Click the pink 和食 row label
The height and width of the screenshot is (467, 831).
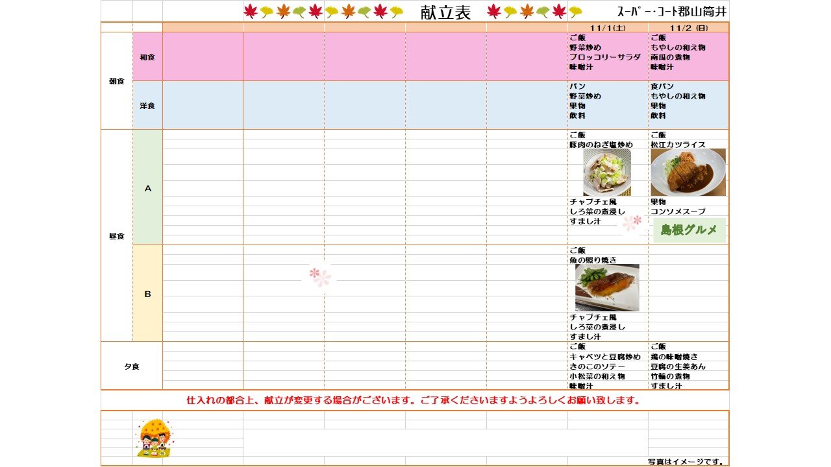[x=147, y=57]
